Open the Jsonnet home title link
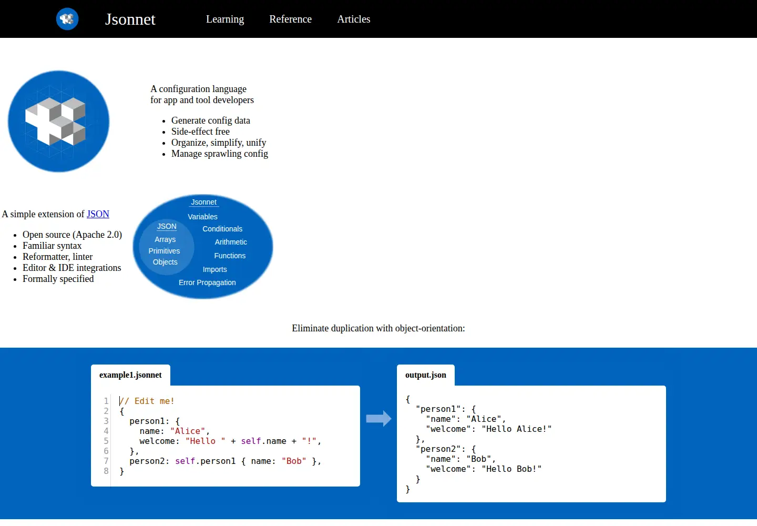The image size is (757, 526). point(130,19)
